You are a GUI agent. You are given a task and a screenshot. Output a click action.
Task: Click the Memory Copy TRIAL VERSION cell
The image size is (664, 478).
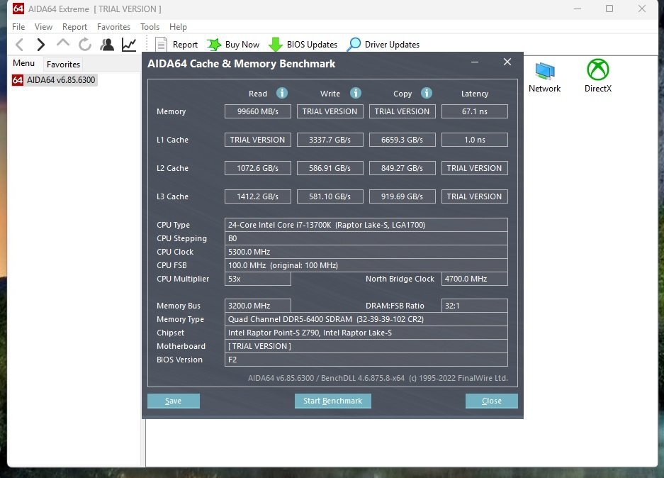403,111
